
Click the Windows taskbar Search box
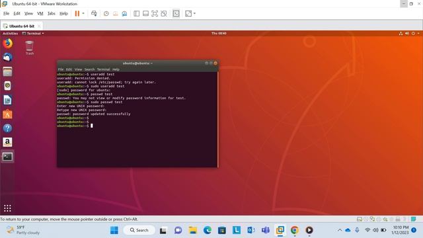tap(139, 230)
